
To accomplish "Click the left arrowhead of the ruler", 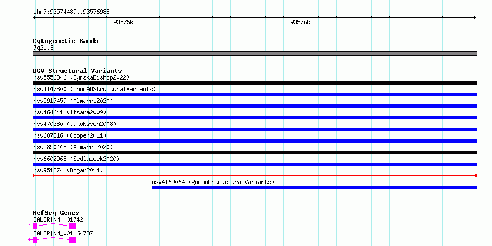I will pos(34,18).
